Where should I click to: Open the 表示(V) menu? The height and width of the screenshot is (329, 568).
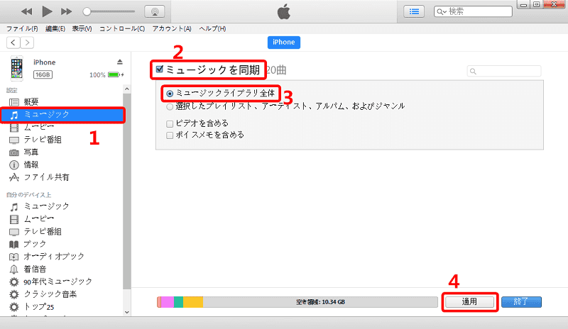82,28
